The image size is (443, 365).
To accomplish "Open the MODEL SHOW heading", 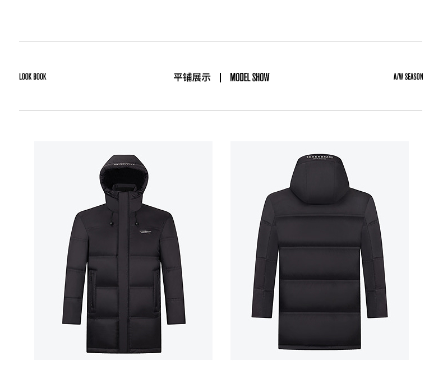I will 250,77.
